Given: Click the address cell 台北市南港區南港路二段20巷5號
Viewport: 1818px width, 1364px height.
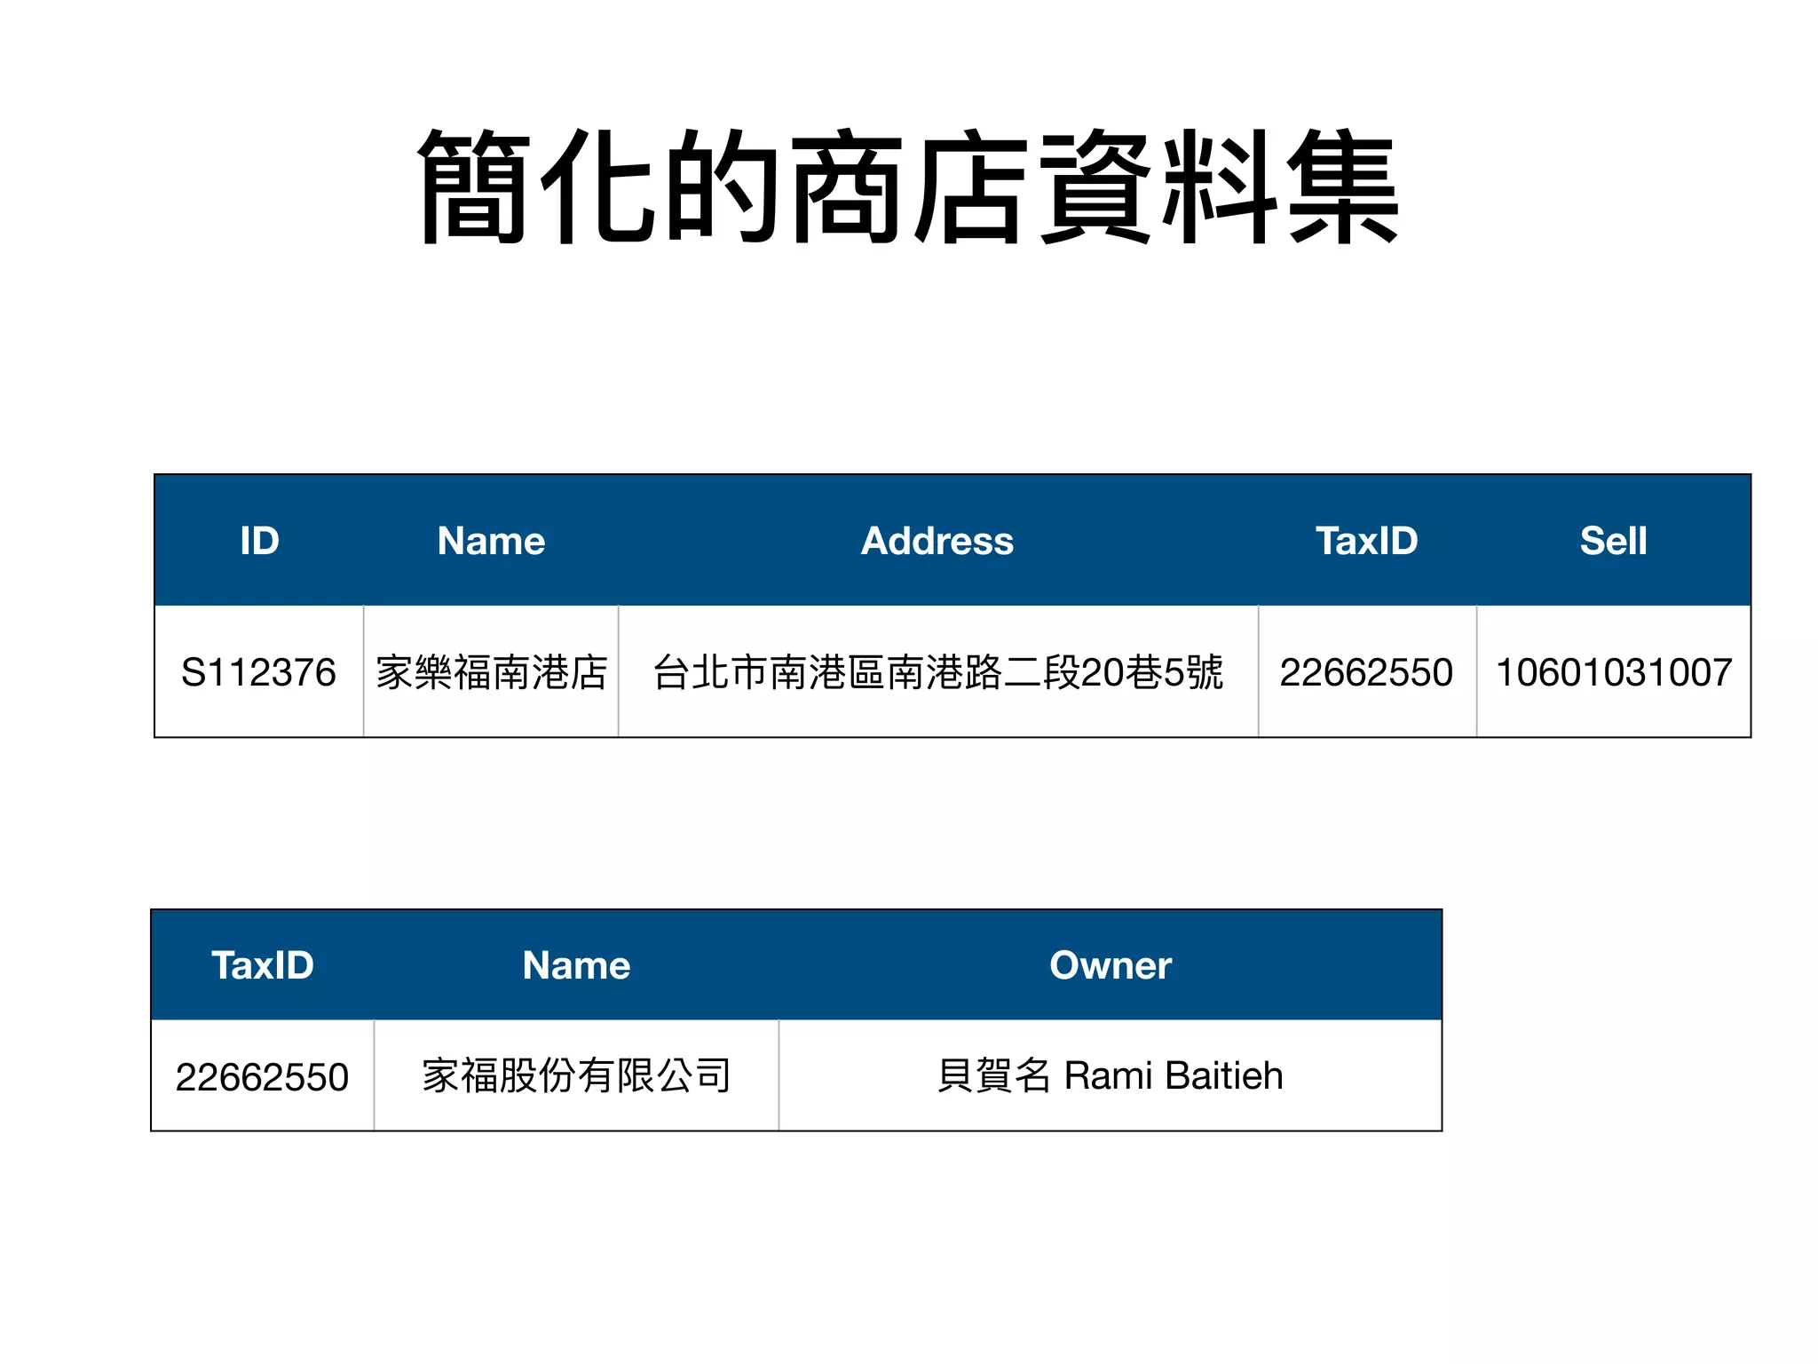Looking at the screenshot, I should (x=937, y=672).
